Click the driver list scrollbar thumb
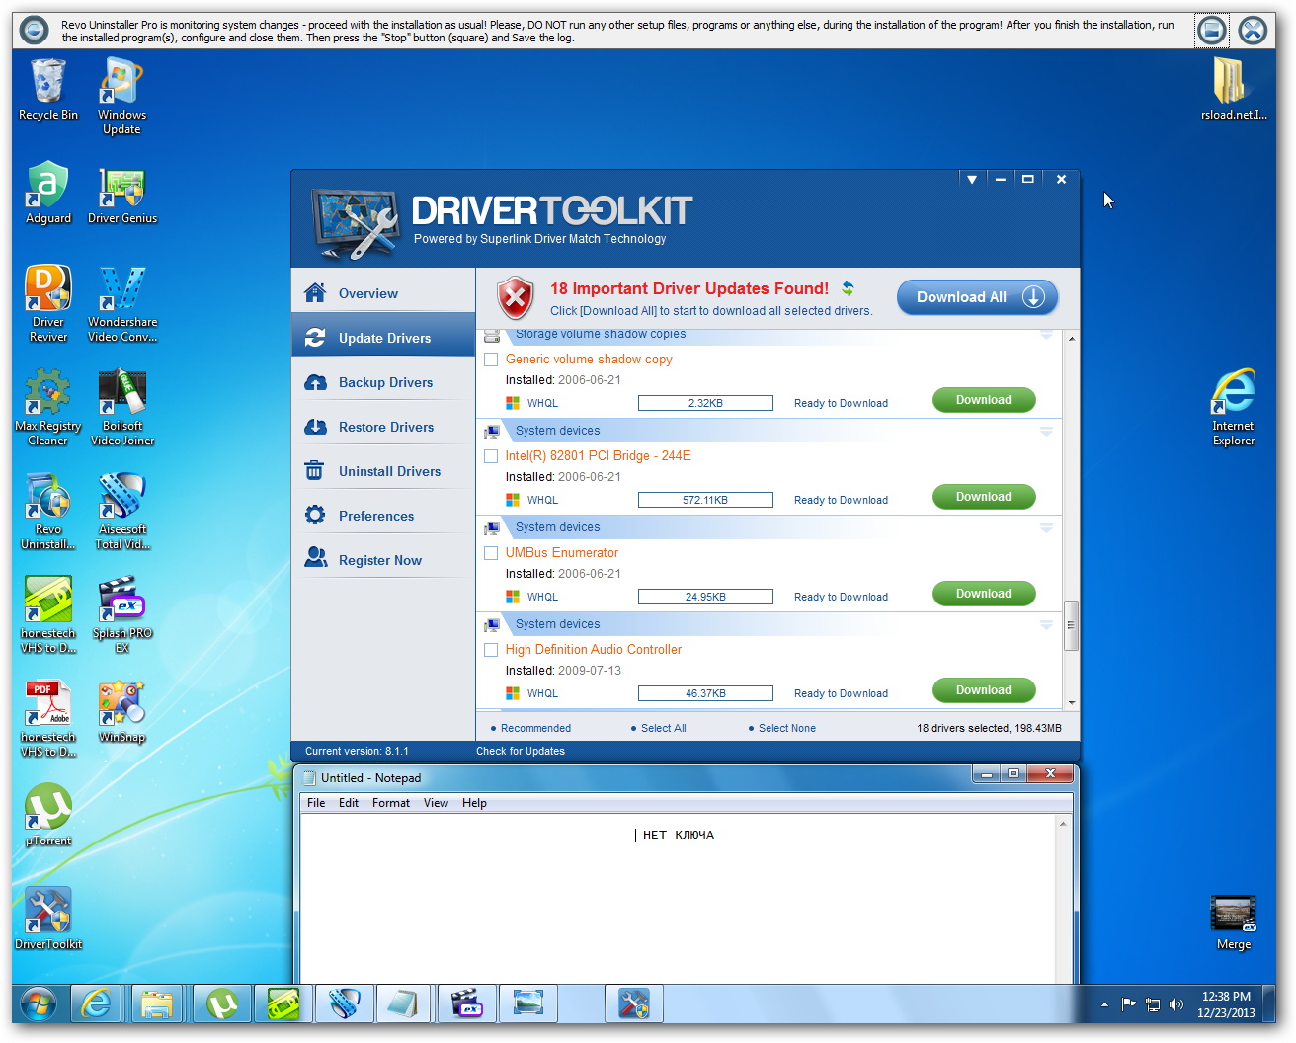1296x1043 pixels. point(1071,625)
